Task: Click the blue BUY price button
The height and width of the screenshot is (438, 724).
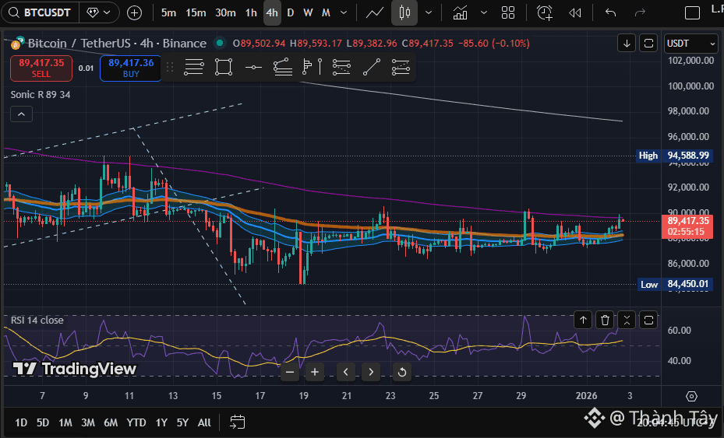Action: [x=130, y=68]
